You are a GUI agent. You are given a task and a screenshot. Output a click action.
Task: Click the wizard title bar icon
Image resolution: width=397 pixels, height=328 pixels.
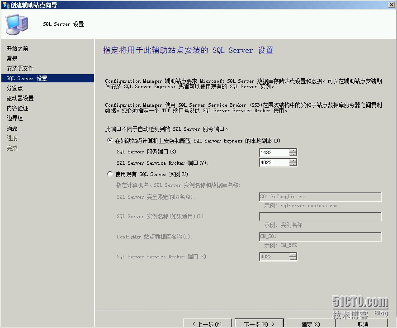pos(5,5)
